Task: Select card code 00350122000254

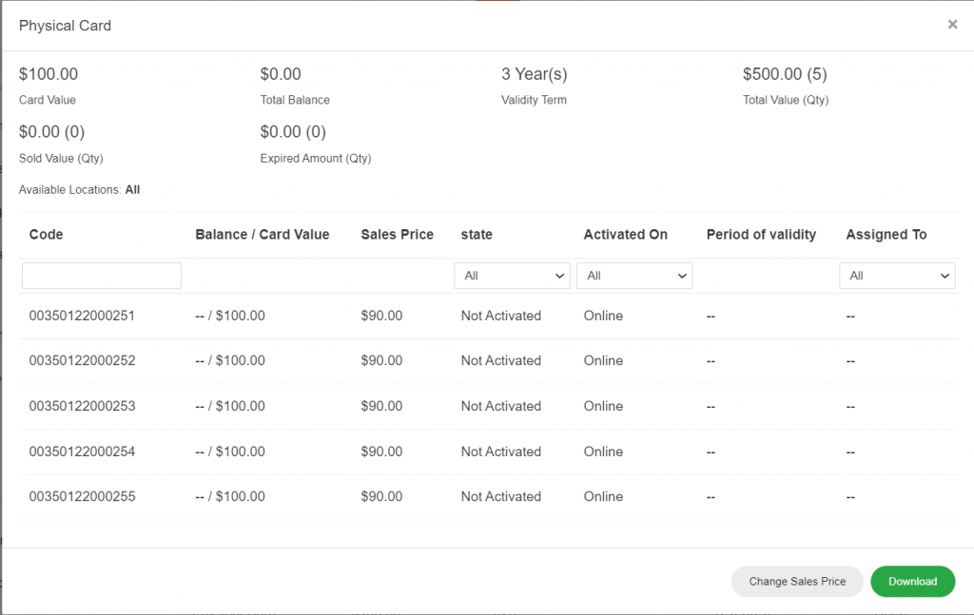Action: [x=83, y=452]
